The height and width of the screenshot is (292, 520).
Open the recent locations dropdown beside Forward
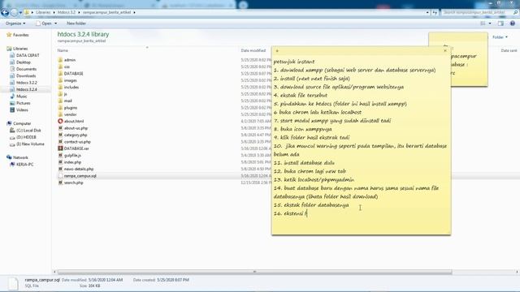[20, 13]
